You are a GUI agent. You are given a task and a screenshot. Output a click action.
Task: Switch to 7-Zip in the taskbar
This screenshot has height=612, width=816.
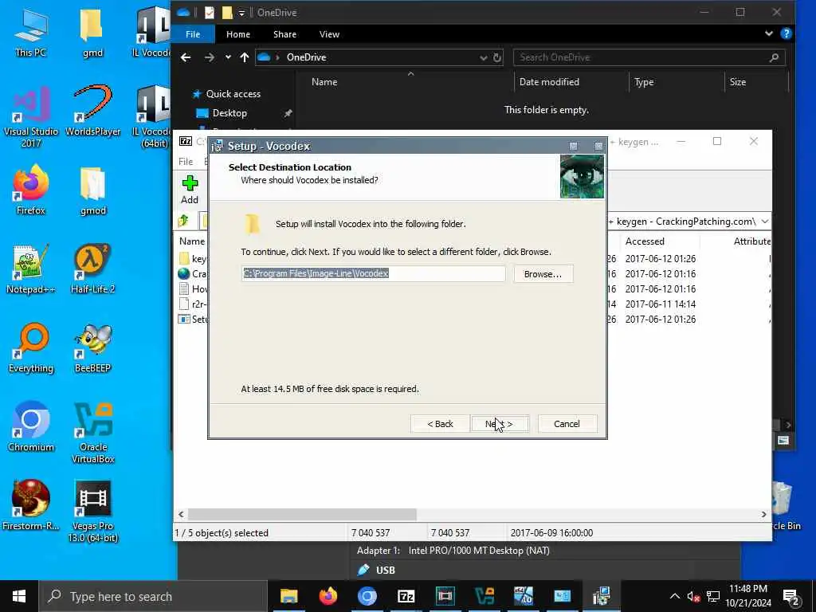pos(406,596)
